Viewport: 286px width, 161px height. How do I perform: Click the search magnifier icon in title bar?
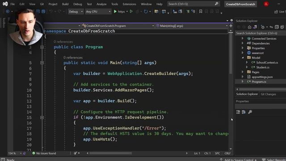(x=216, y=4)
